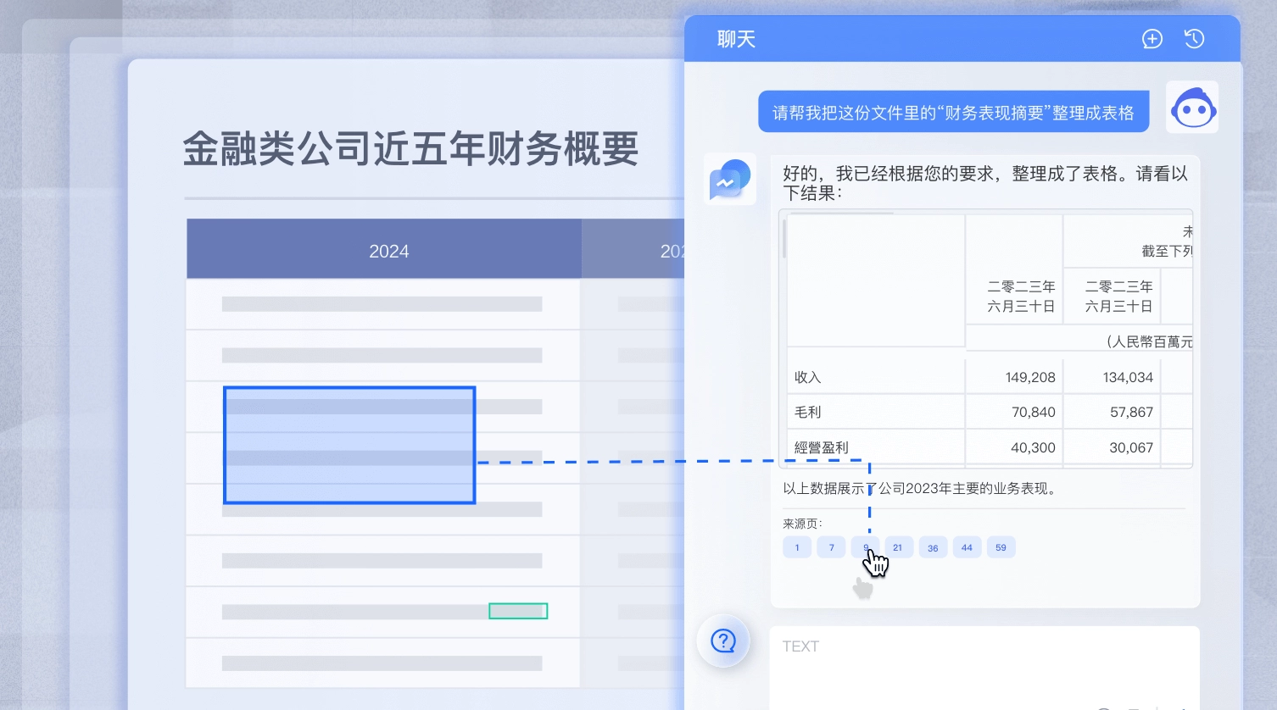Image resolution: width=1277 pixels, height=710 pixels.
Task: Start a new chat with the plus icon
Action: pyautogui.click(x=1152, y=39)
